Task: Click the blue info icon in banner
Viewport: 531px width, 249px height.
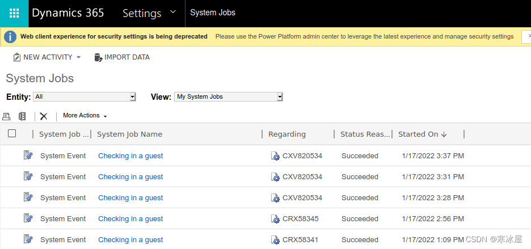Action: tap(10, 37)
